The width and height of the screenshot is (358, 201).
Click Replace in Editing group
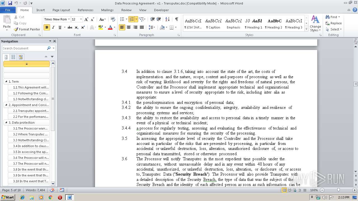[x=333, y=23]
